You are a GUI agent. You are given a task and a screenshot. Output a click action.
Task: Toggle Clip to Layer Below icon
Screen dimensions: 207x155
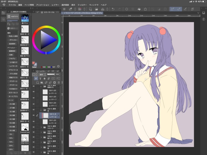click(36, 78)
